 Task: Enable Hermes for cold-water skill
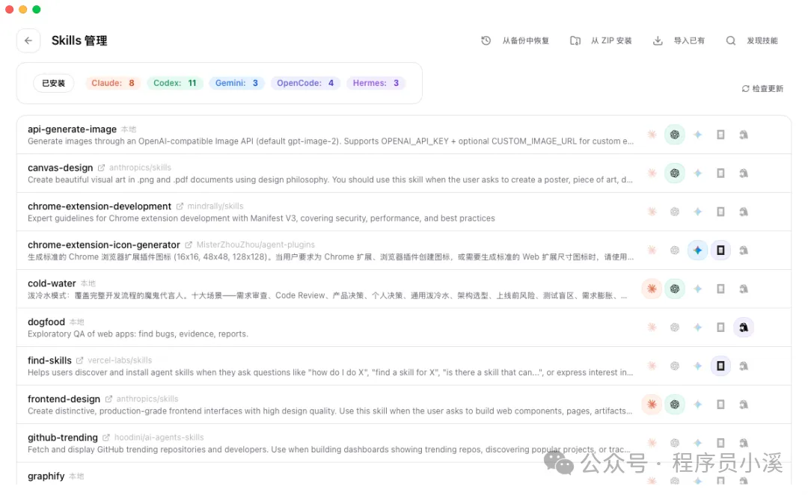click(744, 289)
